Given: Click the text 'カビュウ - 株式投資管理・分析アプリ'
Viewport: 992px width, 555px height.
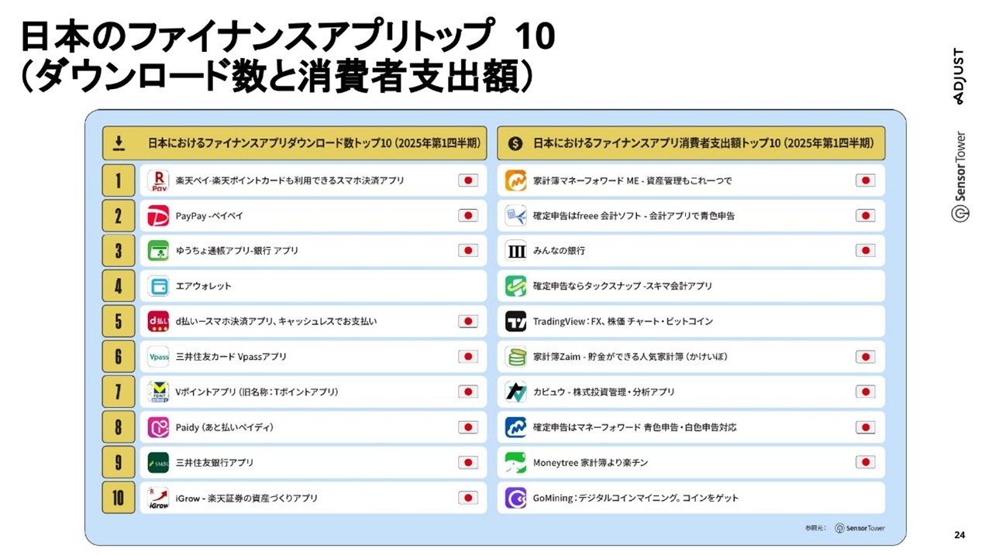Looking at the screenshot, I should (604, 392).
